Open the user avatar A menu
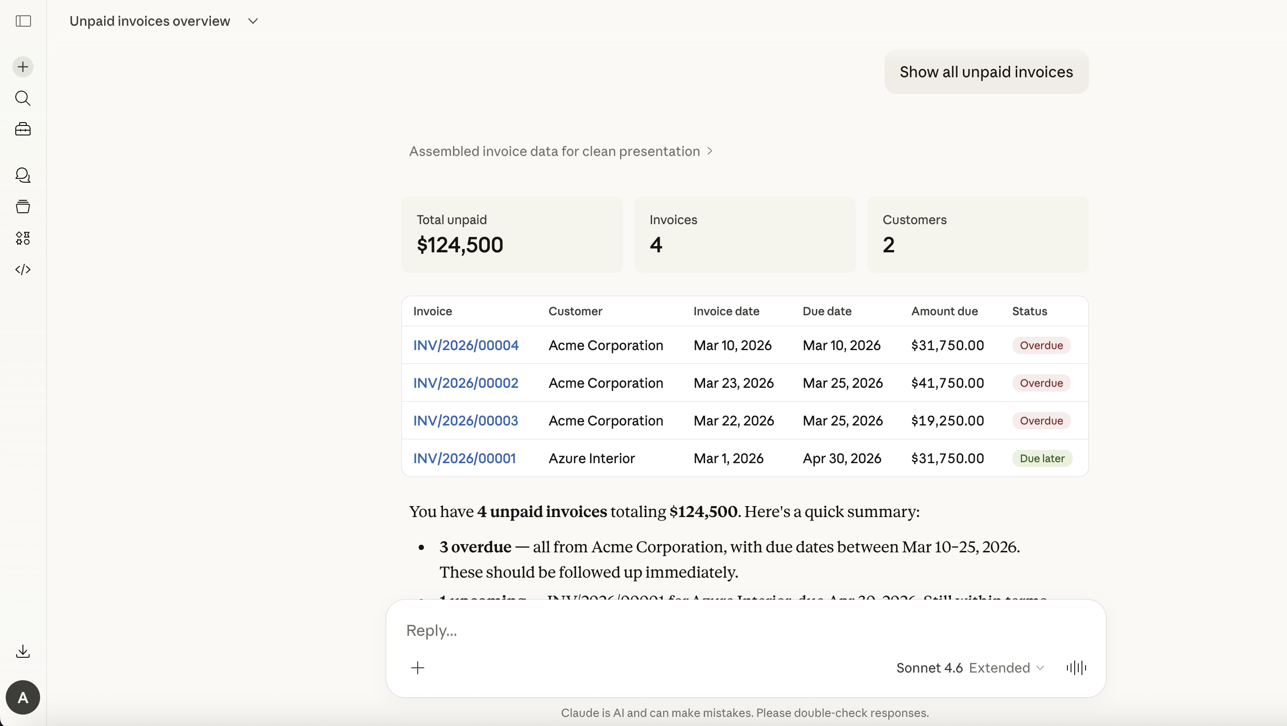Viewport: 1287px width, 726px height. coord(23,697)
